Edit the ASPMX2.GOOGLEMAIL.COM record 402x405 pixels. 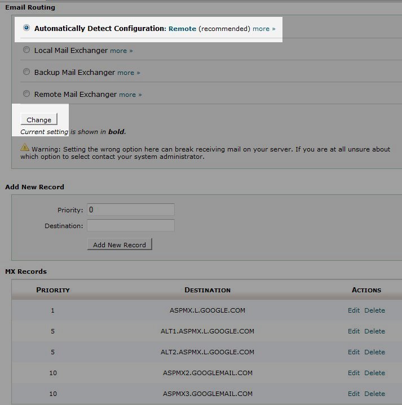coord(354,373)
